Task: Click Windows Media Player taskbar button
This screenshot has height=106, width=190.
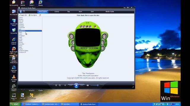Action: coord(89,104)
